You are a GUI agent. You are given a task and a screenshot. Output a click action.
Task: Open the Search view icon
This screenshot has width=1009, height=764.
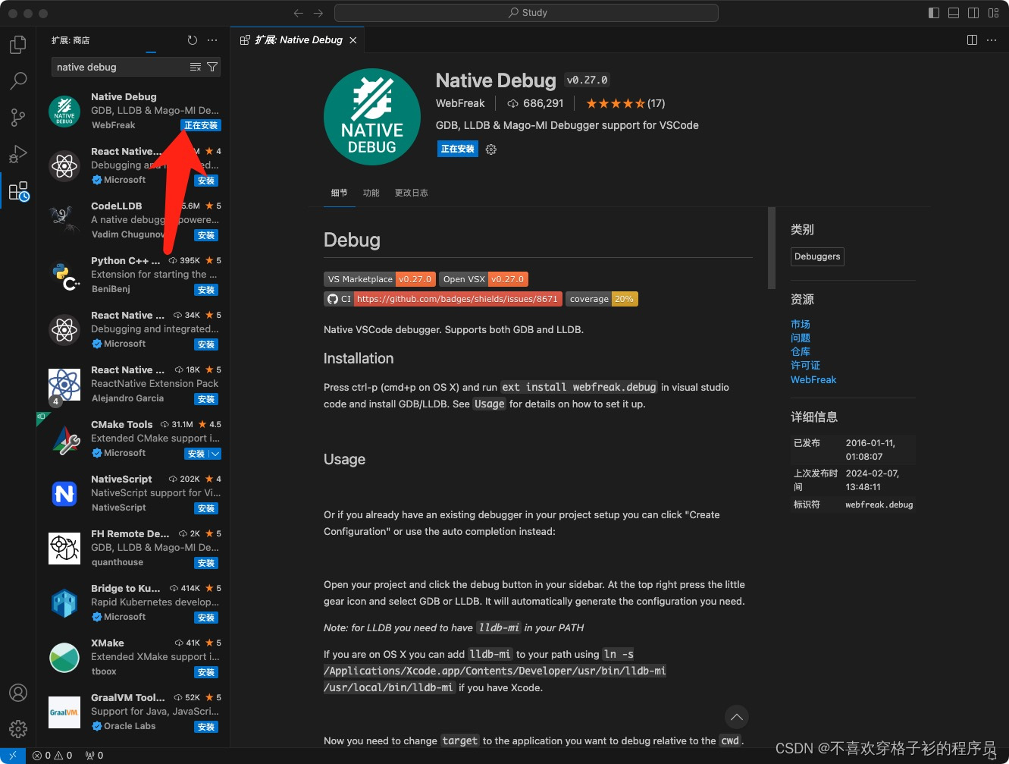17,81
